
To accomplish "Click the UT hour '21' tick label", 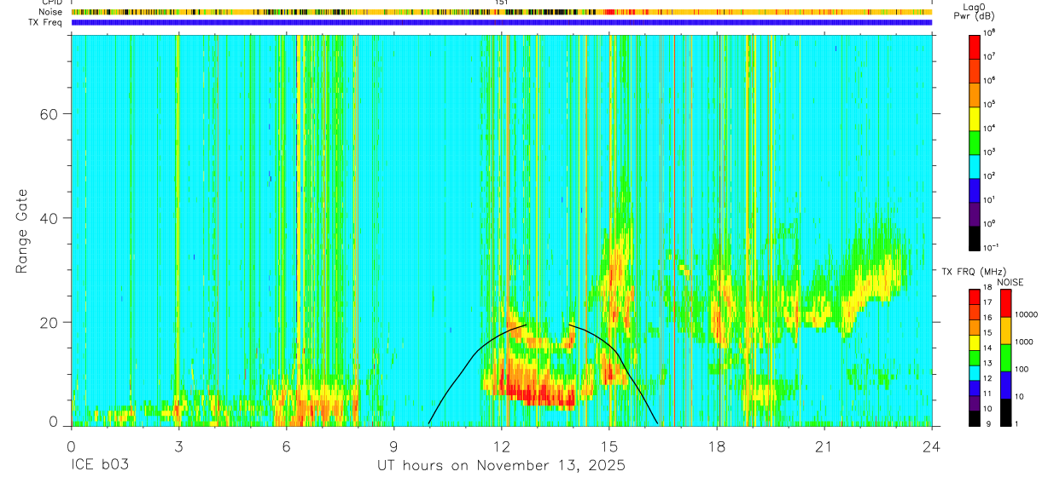I will click(824, 446).
